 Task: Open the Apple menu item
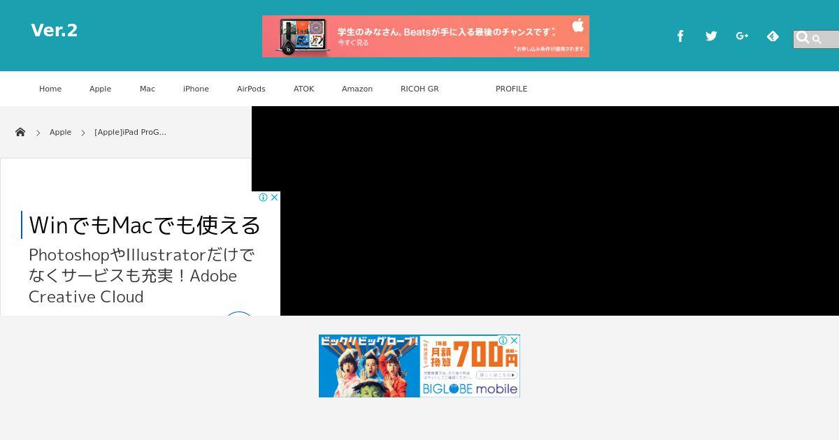pyautogui.click(x=100, y=89)
